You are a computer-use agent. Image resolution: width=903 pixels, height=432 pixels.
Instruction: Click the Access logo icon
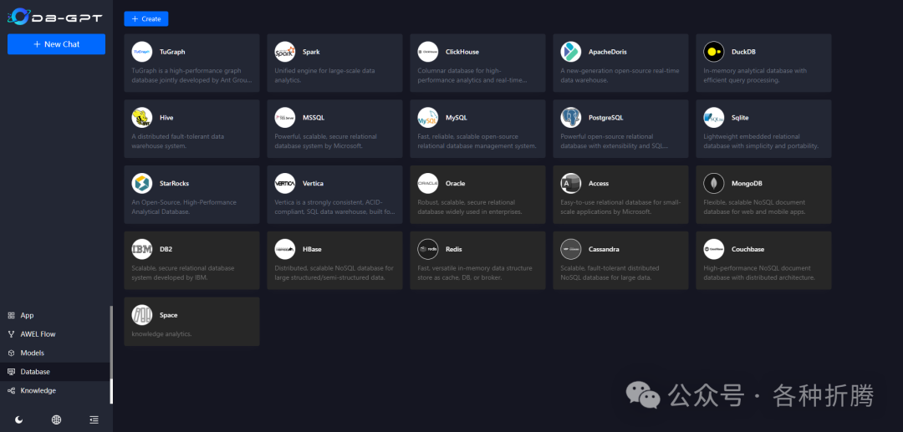click(571, 184)
